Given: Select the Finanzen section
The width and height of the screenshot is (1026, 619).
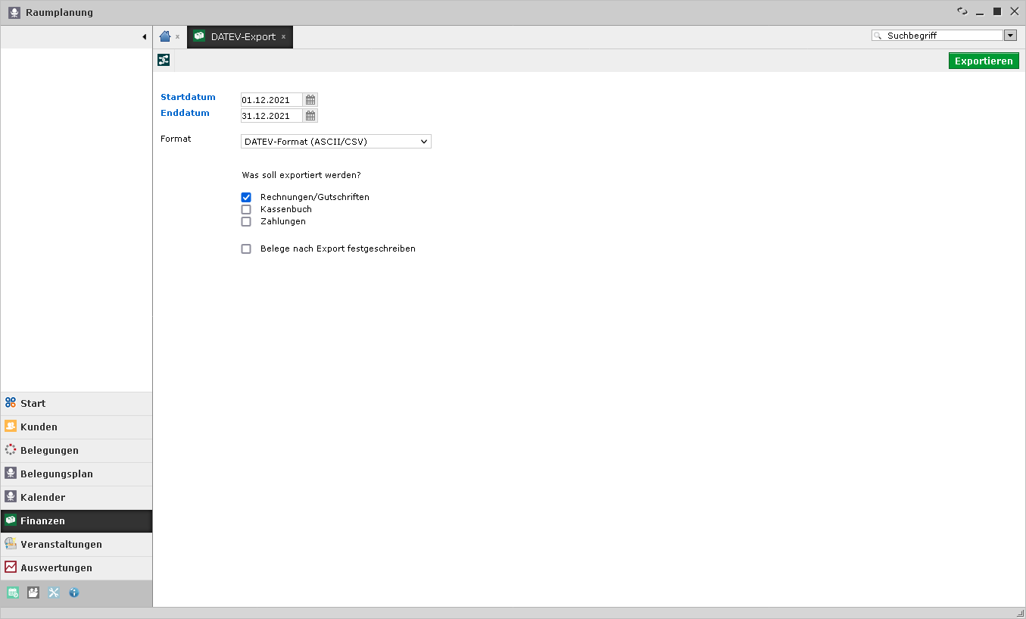Looking at the screenshot, I should coord(76,521).
